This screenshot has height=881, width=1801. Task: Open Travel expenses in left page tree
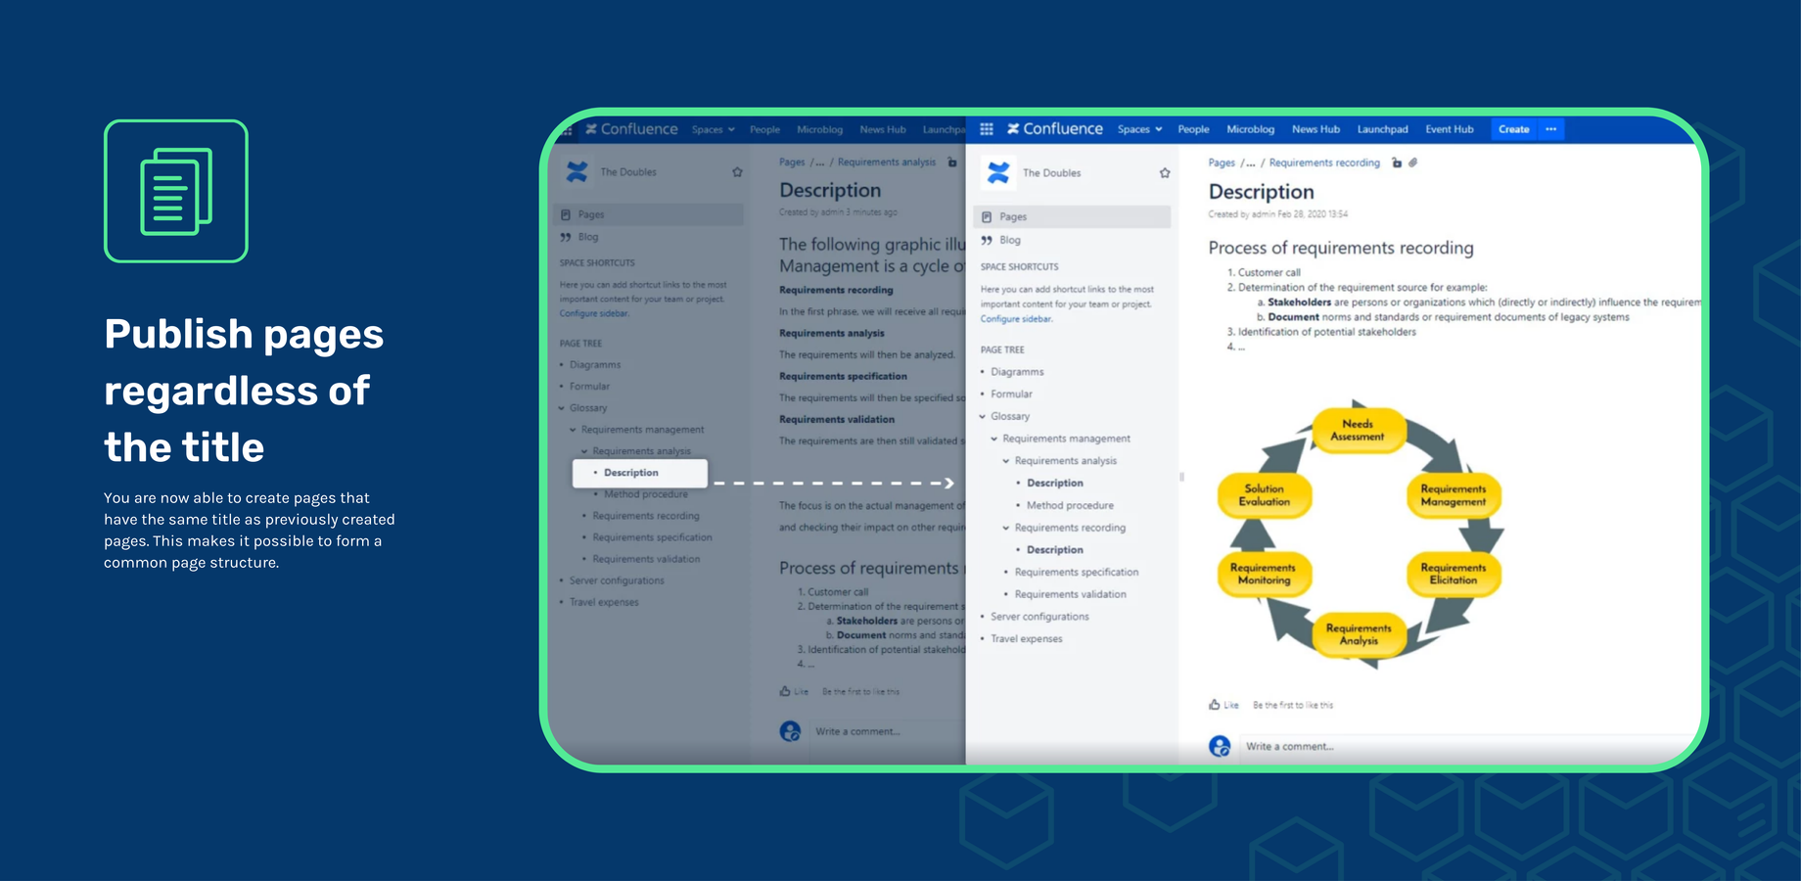604,602
